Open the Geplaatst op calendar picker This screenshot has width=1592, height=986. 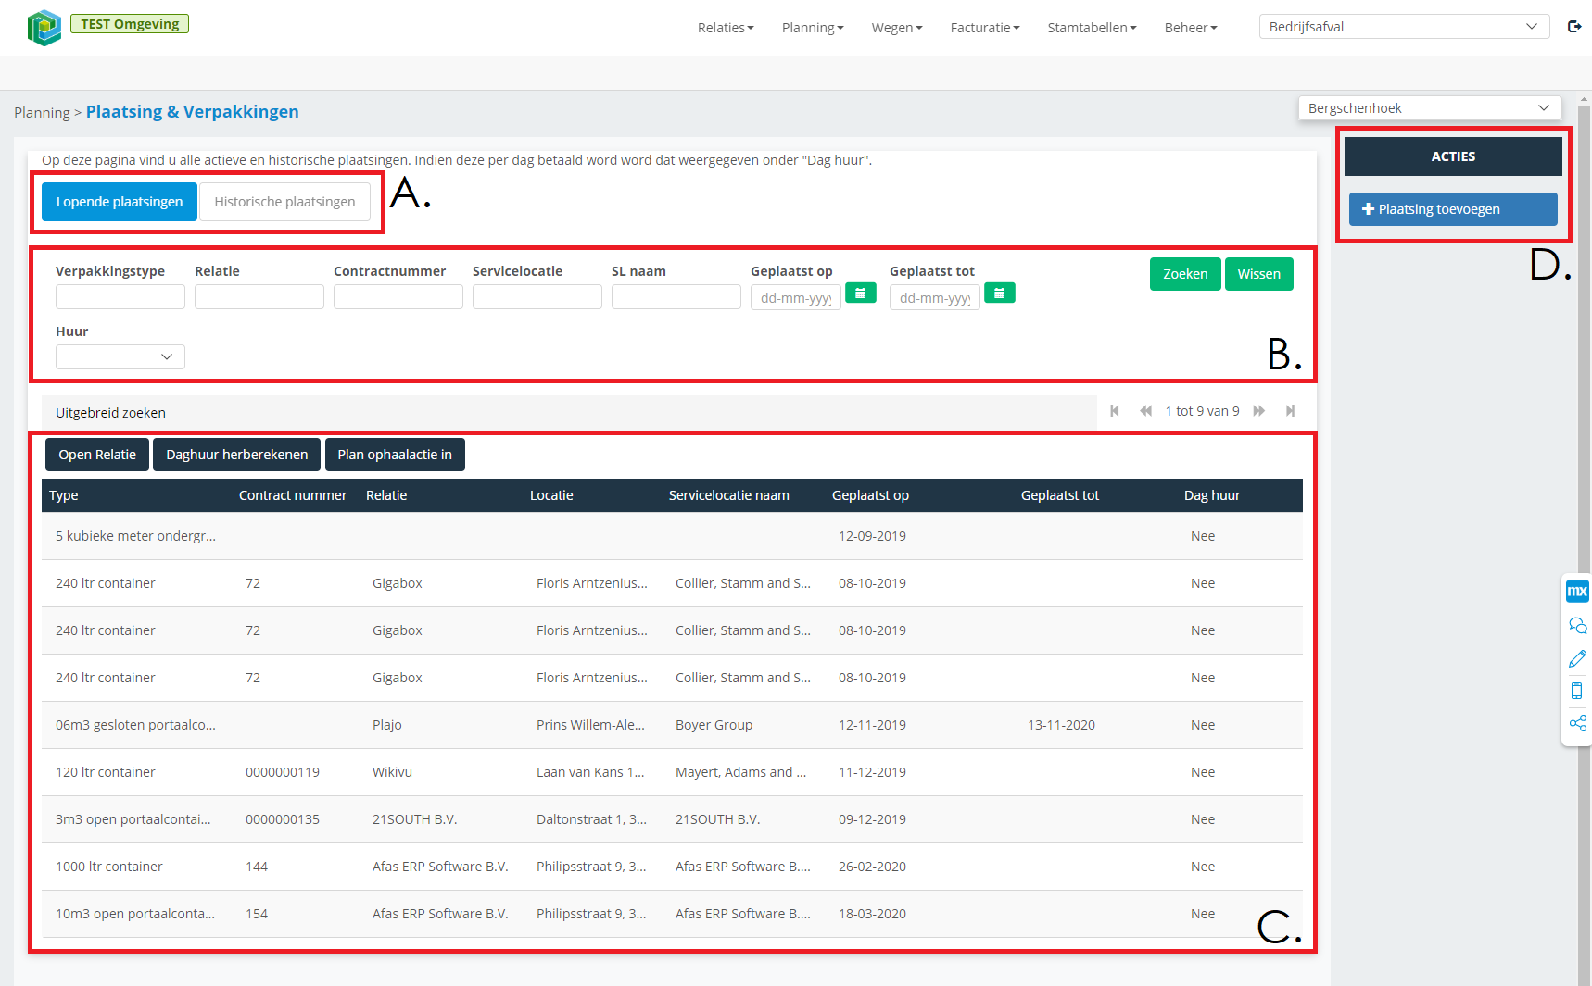coord(861,293)
